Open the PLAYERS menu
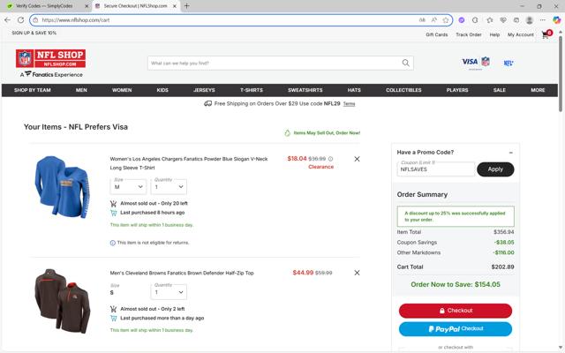This screenshot has height=353, width=565. [457, 90]
